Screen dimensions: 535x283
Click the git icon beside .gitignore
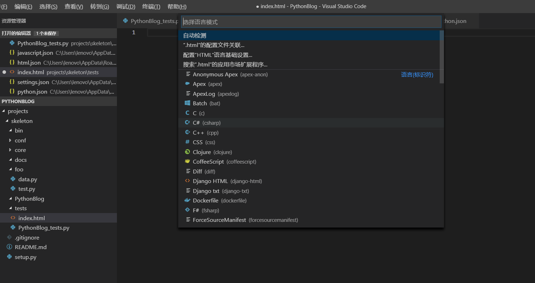pyautogui.click(x=10, y=237)
